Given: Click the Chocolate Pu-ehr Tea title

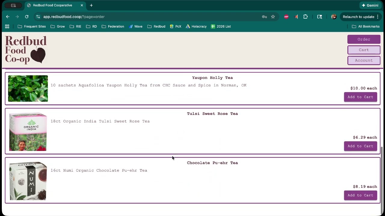Looking at the screenshot, I should click(212, 163).
